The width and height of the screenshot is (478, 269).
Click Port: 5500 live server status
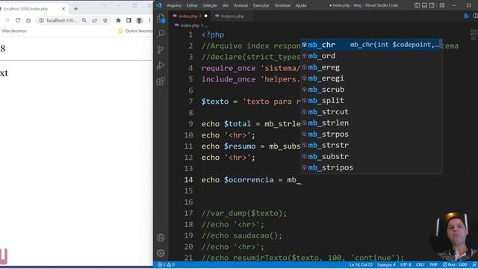point(455,265)
